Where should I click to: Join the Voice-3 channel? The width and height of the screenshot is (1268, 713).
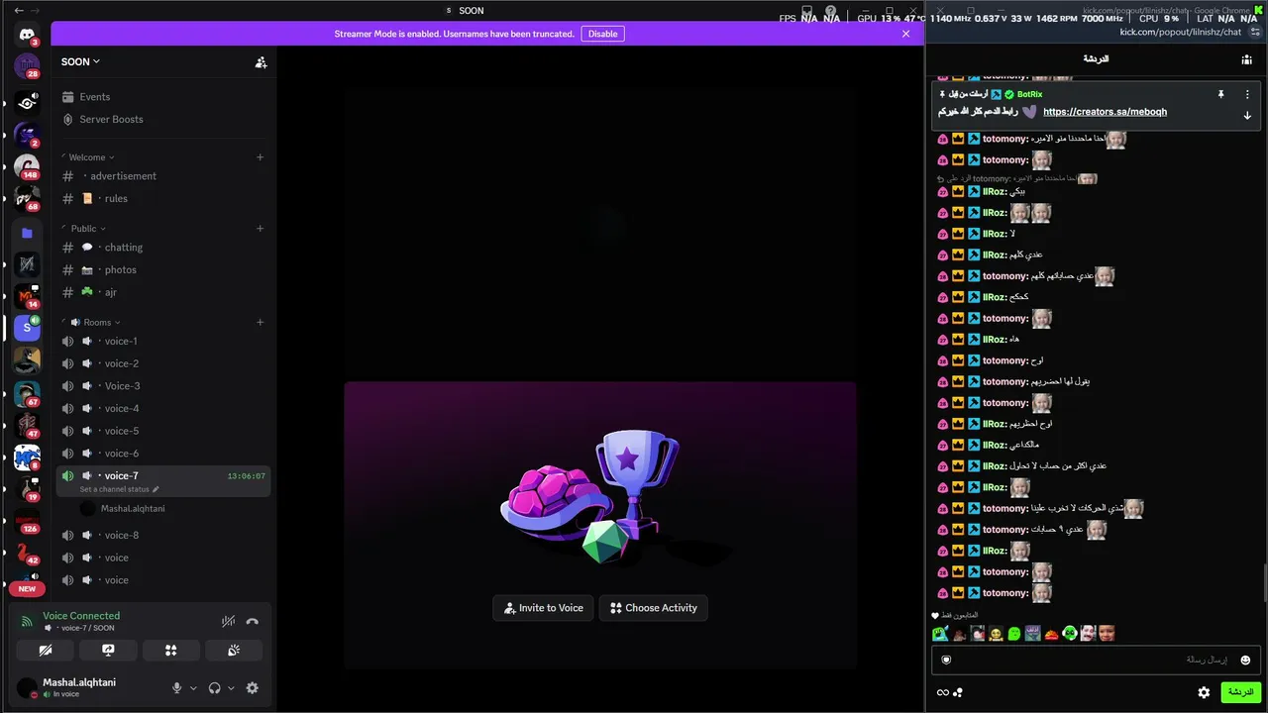click(163, 386)
